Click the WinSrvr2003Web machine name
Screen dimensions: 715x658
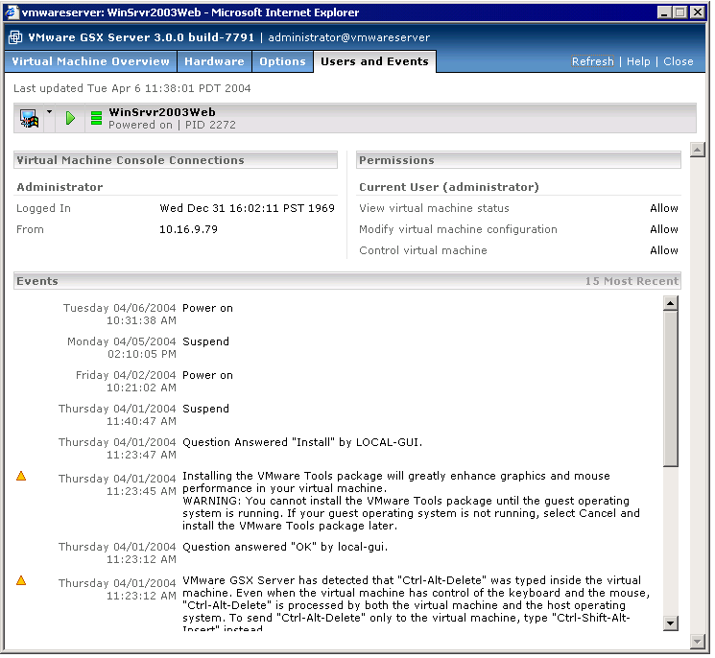(161, 112)
